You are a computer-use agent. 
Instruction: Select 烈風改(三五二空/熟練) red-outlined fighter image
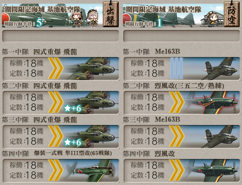pos(212,103)
